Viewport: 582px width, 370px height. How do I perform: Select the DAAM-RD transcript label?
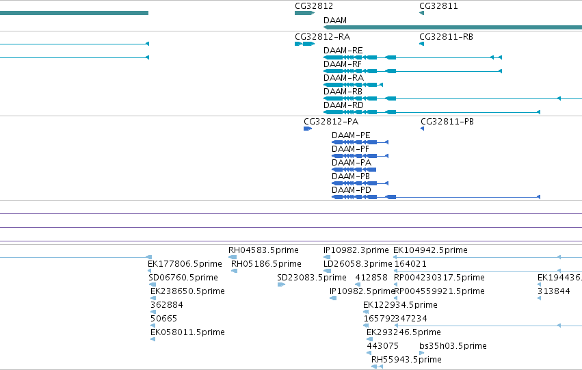[x=343, y=105]
